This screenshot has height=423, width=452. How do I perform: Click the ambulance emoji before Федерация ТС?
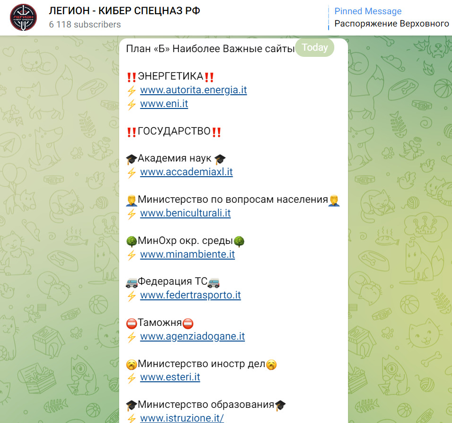(x=131, y=283)
